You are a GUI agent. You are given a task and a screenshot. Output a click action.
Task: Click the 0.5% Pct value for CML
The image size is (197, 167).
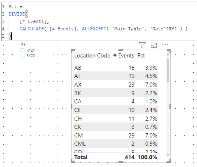coord(151,144)
